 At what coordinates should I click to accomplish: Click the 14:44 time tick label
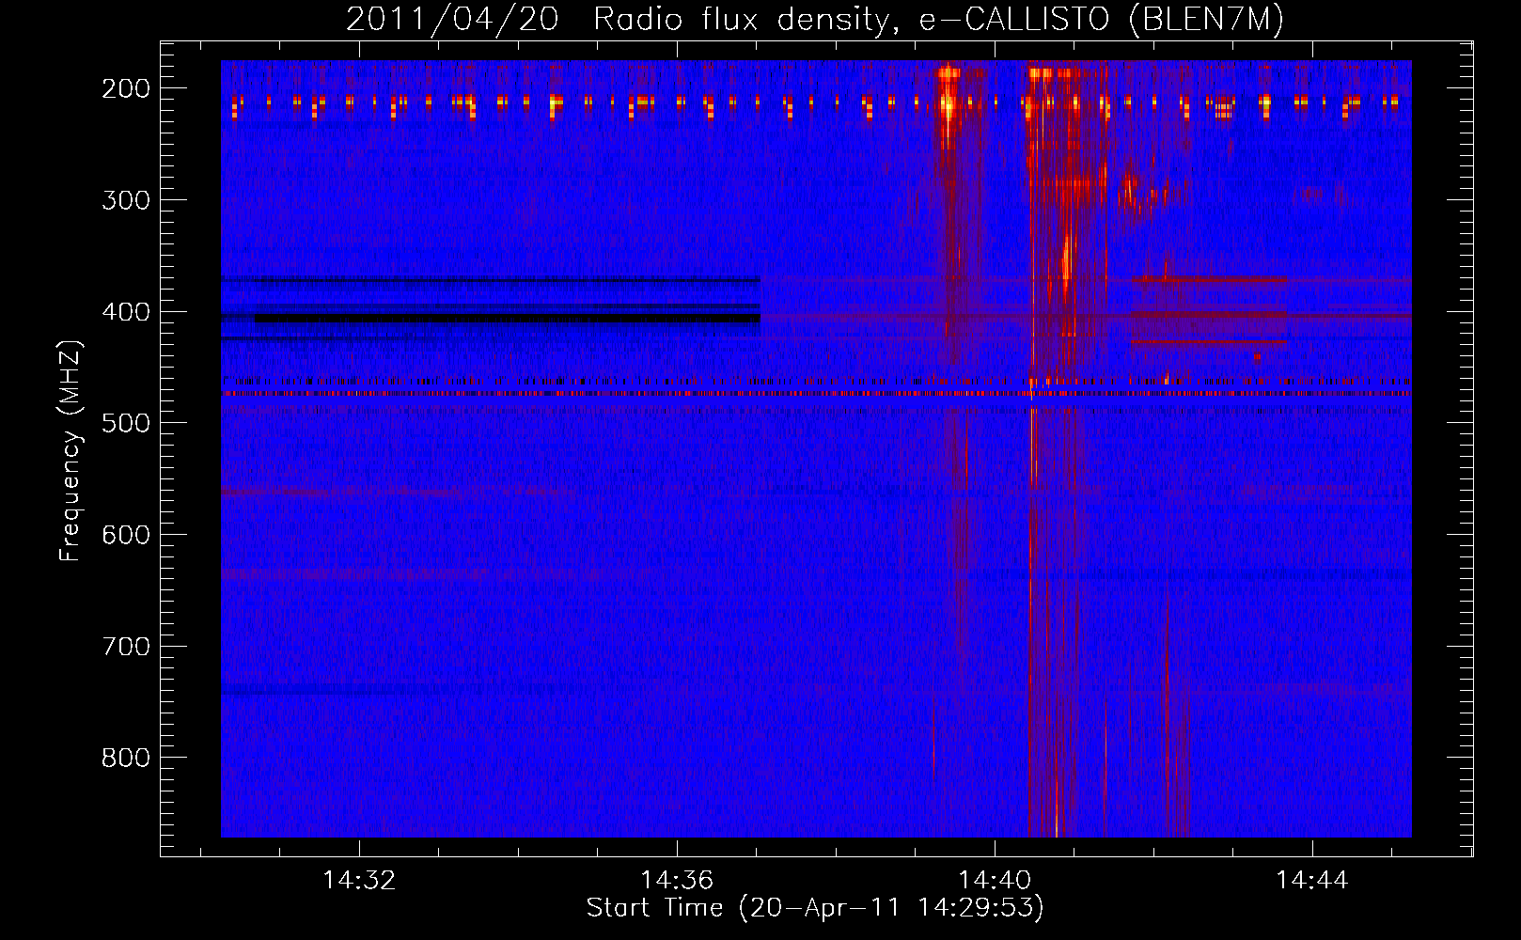1312,881
